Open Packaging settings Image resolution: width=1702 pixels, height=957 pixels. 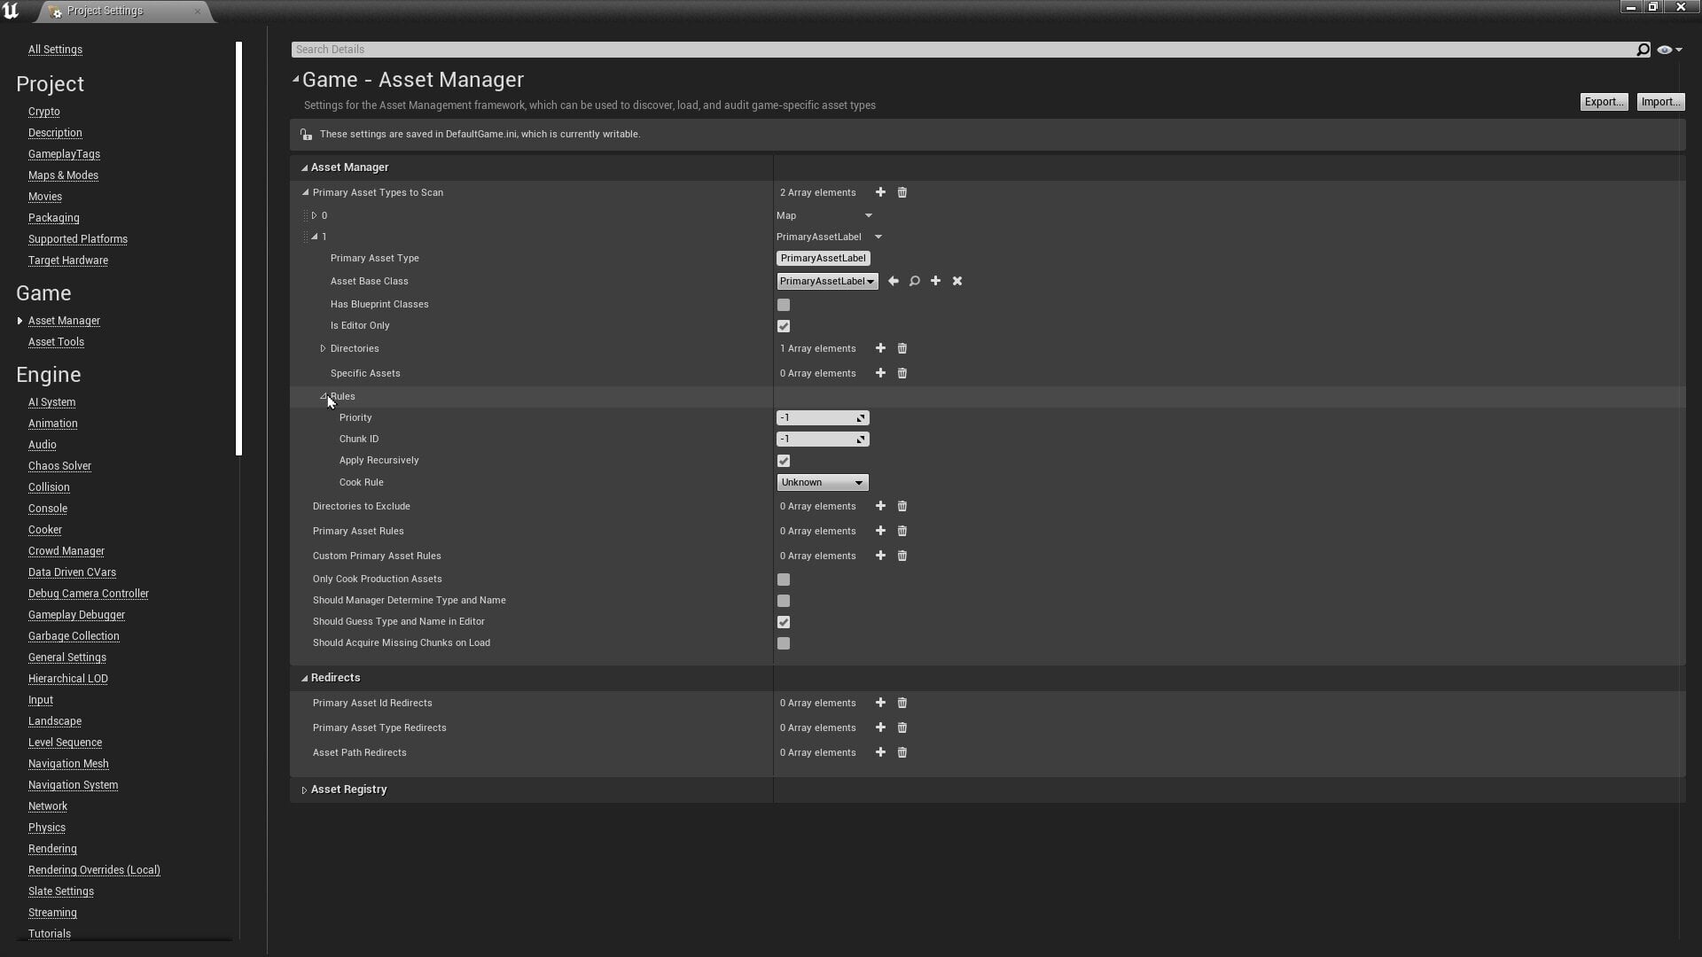53,218
